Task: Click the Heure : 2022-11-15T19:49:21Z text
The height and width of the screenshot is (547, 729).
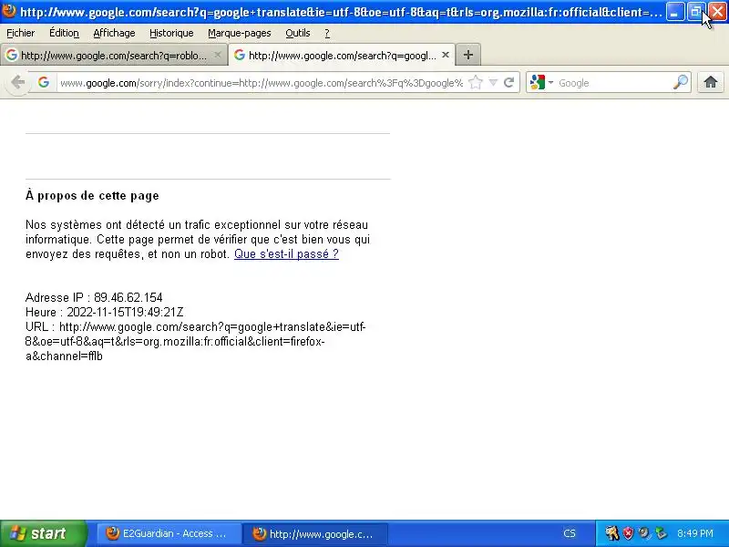Action: pos(105,312)
